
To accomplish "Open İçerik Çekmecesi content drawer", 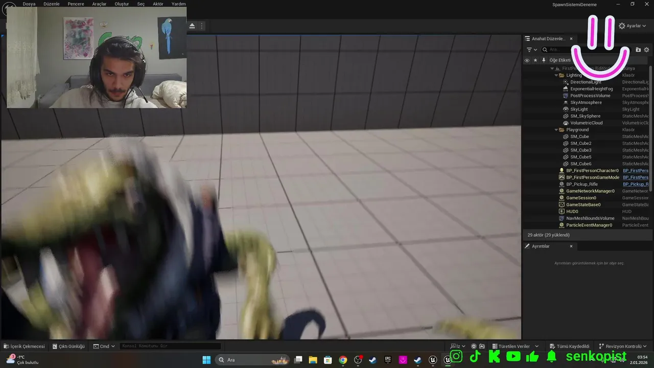I will pos(24,346).
